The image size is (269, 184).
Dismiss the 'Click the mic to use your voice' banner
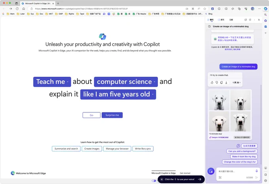pos(162,179)
